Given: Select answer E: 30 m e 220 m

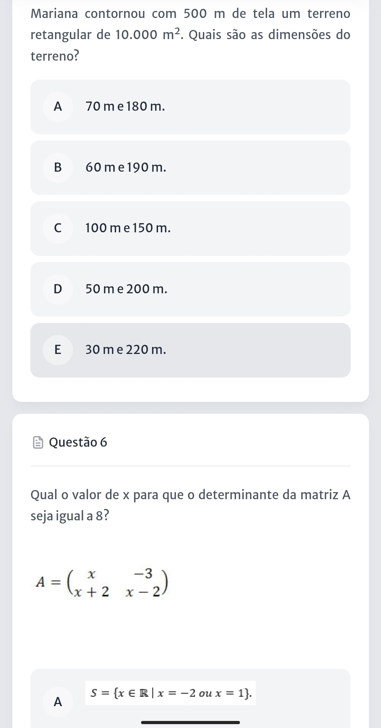Looking at the screenshot, I should (190, 350).
